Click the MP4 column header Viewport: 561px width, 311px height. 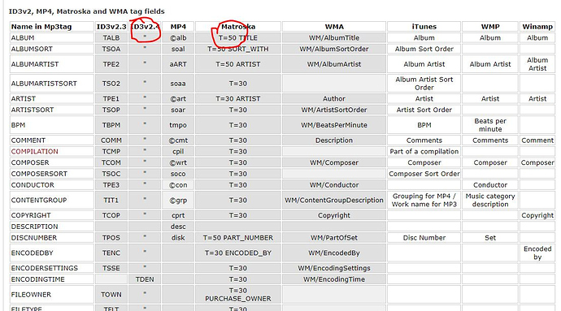click(x=178, y=27)
